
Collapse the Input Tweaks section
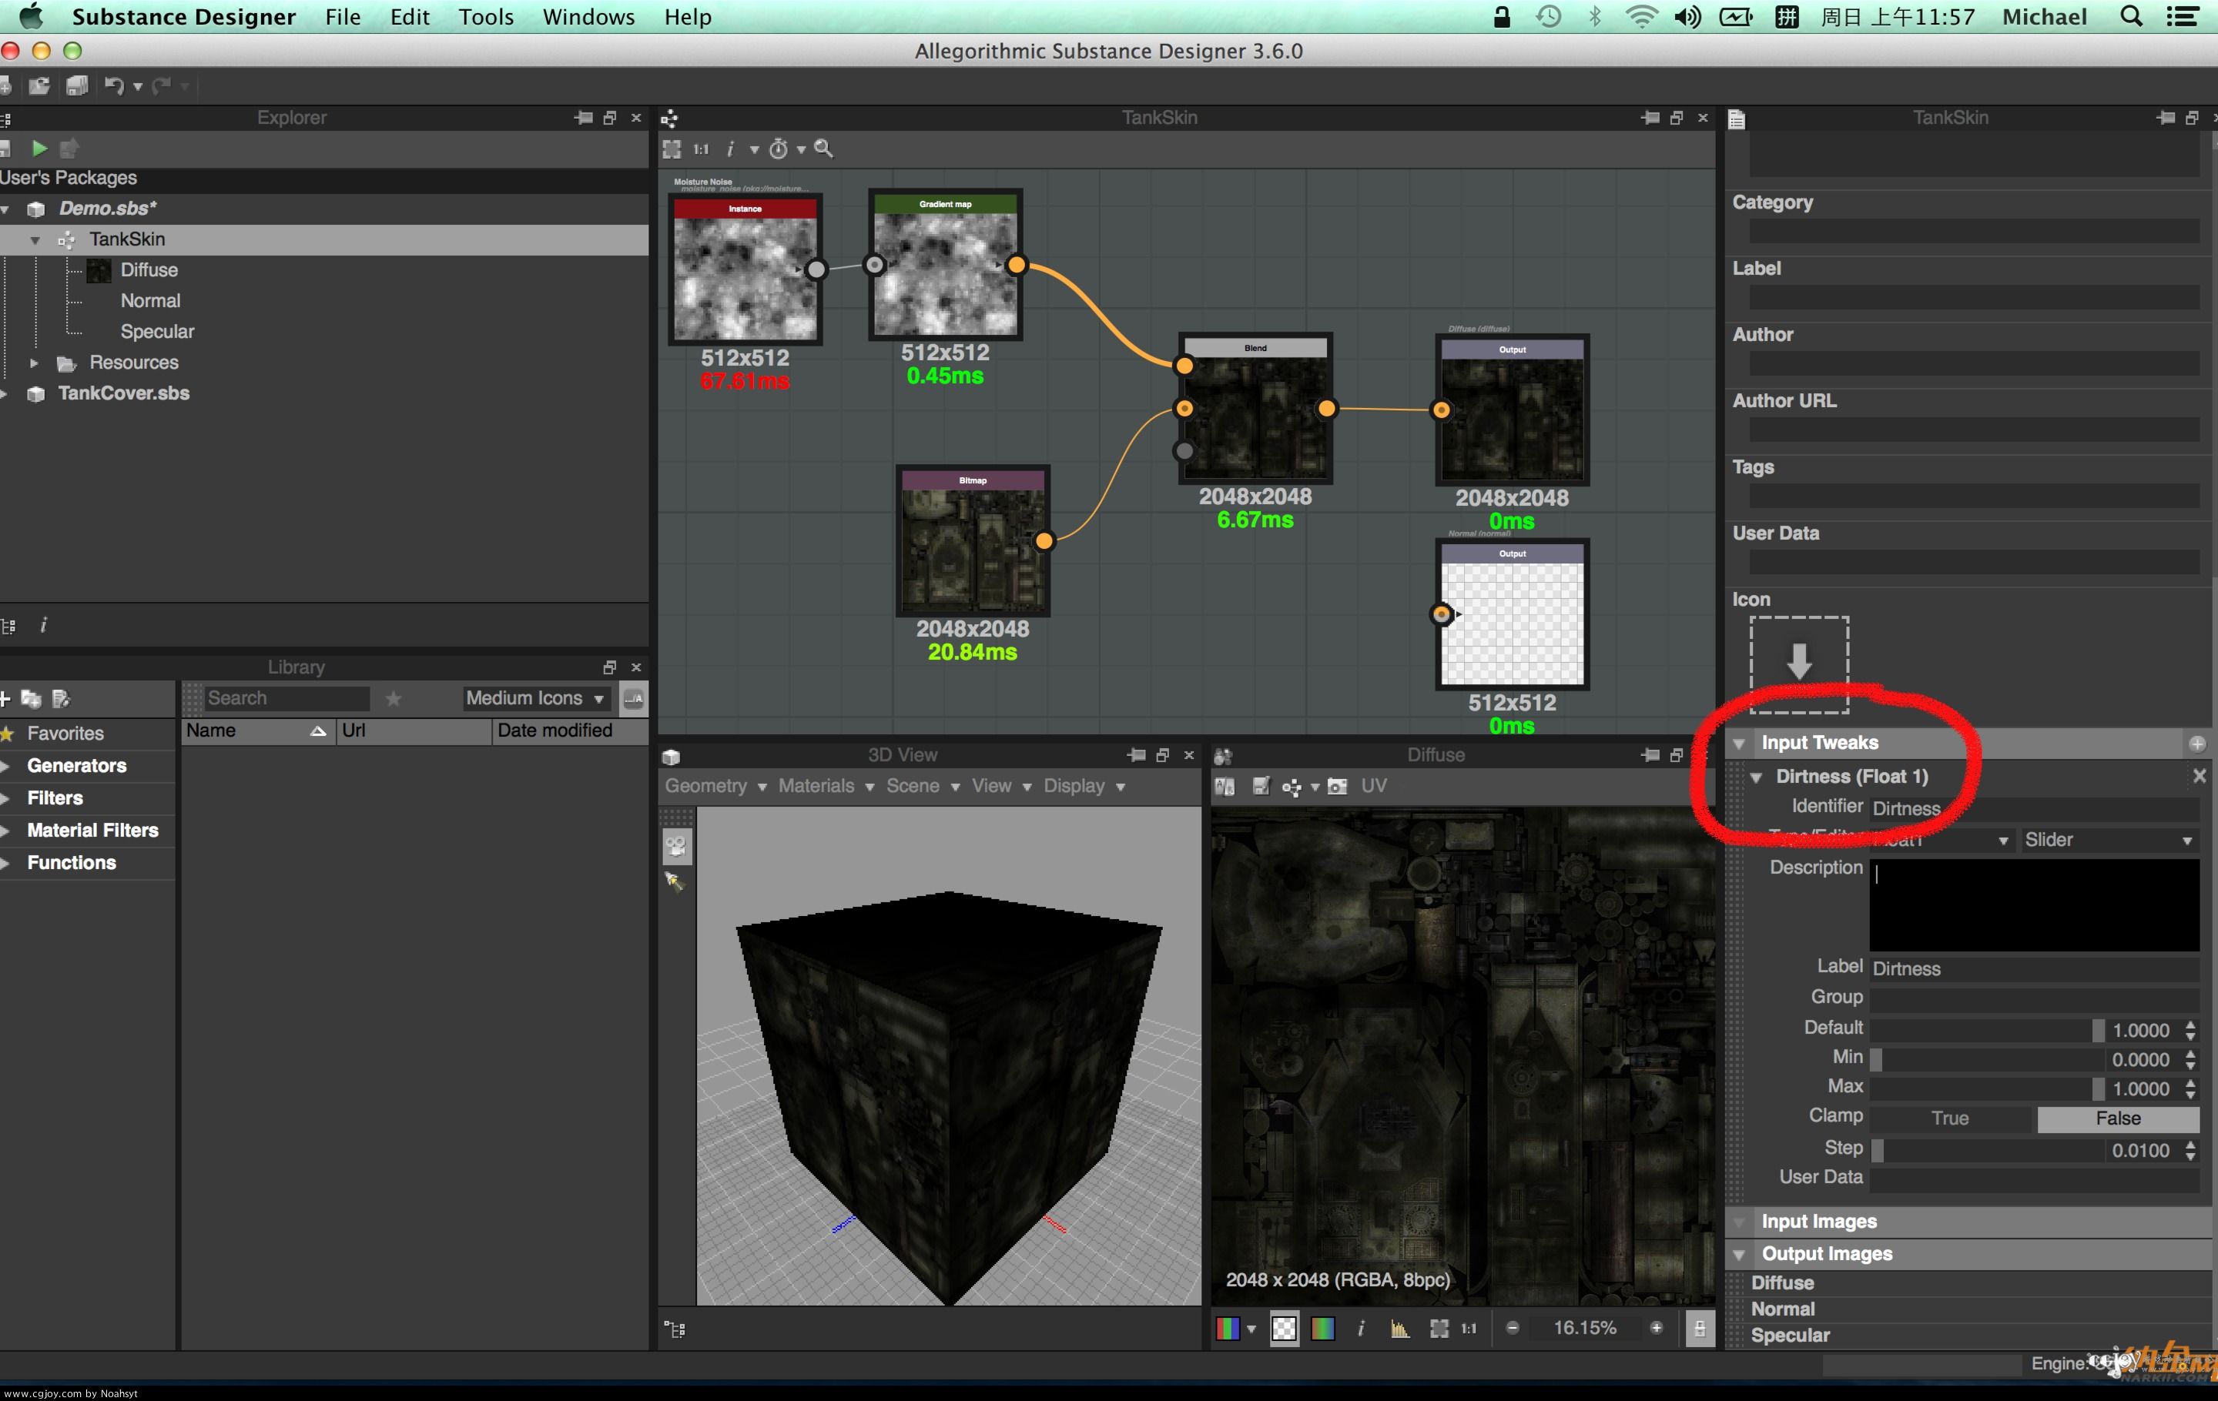1739,743
